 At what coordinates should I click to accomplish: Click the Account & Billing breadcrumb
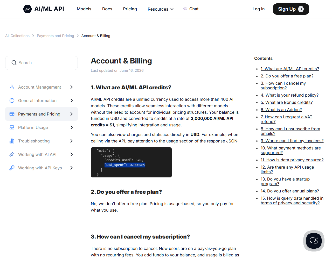pos(96,36)
